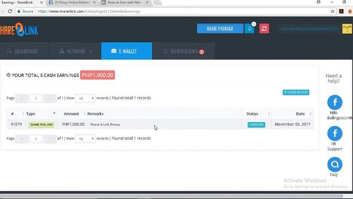Open a new browser tab
Image resolution: width=353 pixels, height=199 pixels.
pyautogui.click(x=157, y=2)
